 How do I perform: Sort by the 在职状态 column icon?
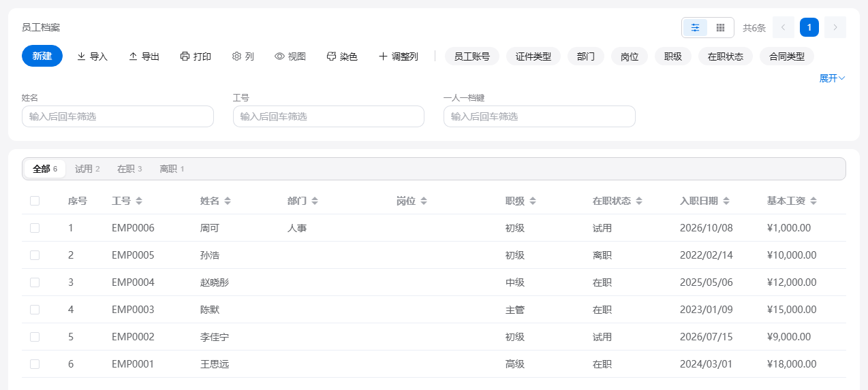[x=639, y=201]
